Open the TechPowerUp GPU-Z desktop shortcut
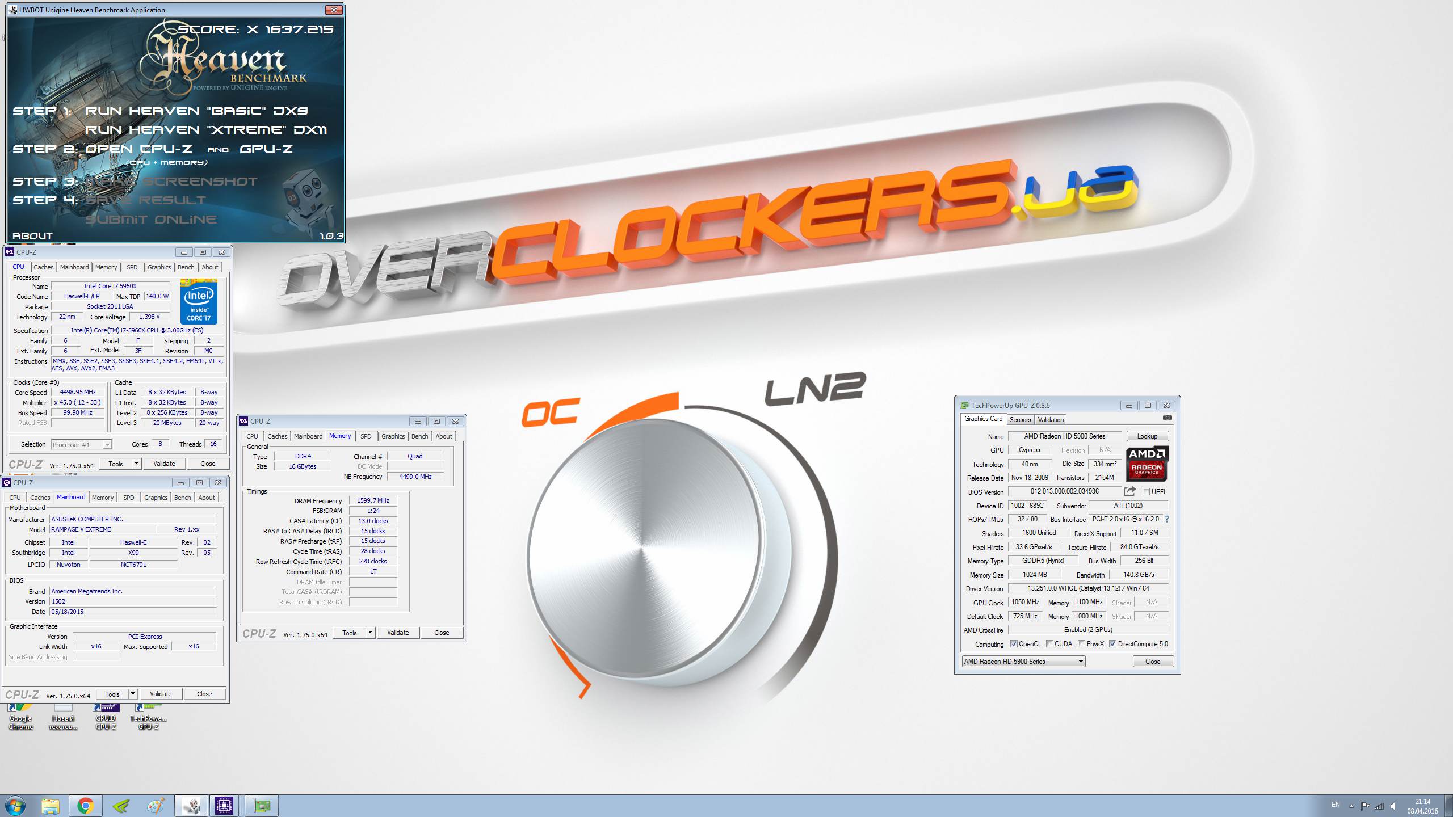This screenshot has width=1453, height=817. [x=148, y=717]
